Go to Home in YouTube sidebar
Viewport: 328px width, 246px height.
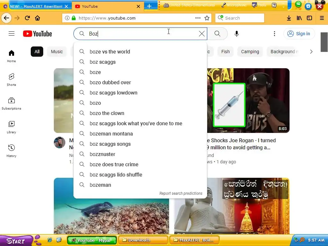pos(12,56)
